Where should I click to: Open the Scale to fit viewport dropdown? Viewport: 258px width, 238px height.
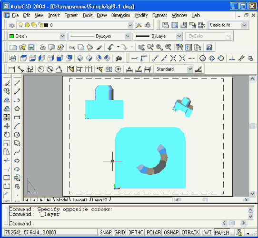click(244, 25)
